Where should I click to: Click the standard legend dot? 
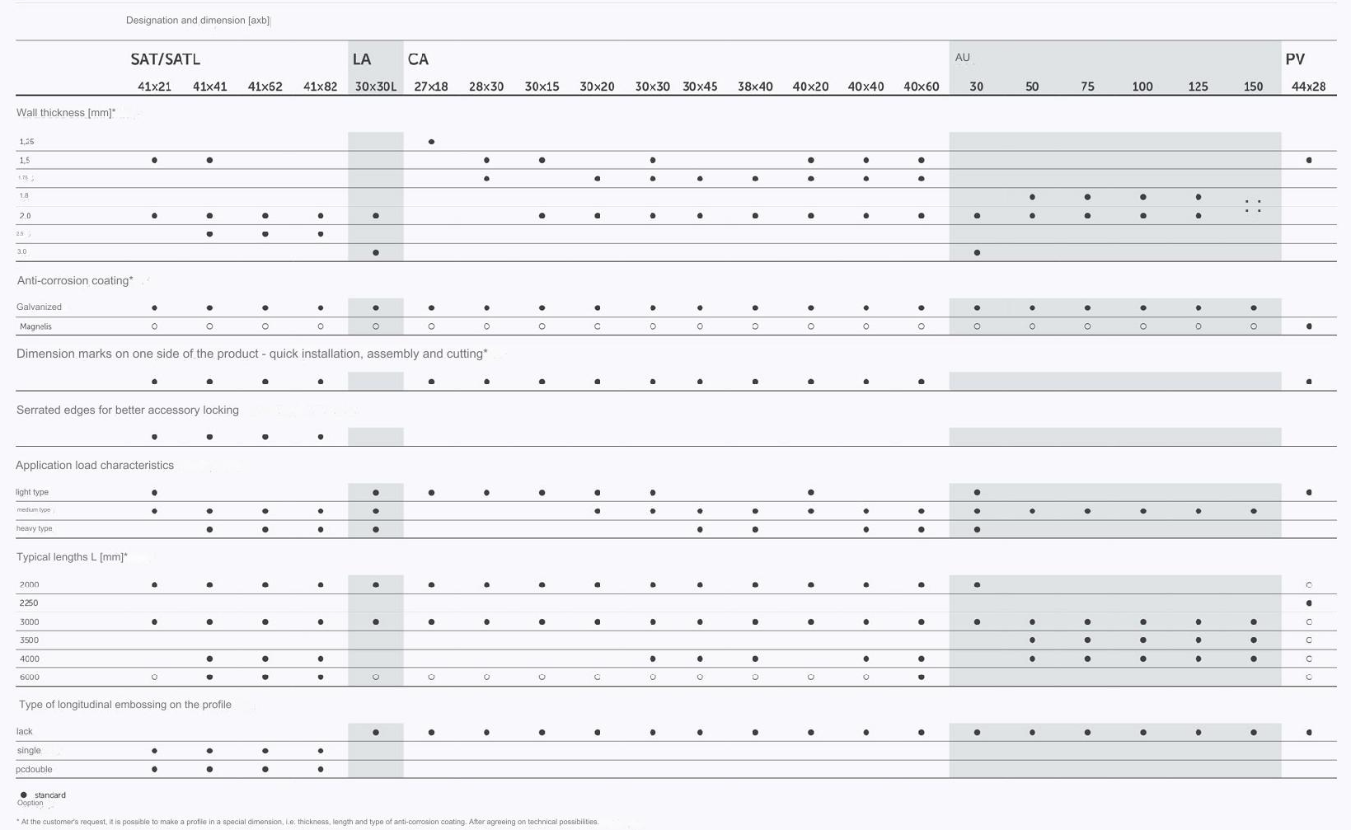click(x=23, y=795)
